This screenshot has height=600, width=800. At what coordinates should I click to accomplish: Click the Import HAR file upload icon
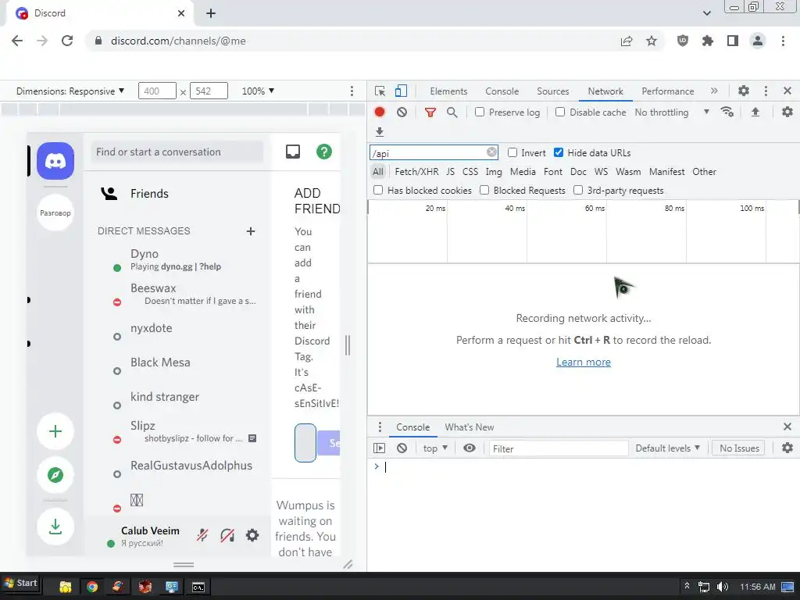click(x=755, y=112)
